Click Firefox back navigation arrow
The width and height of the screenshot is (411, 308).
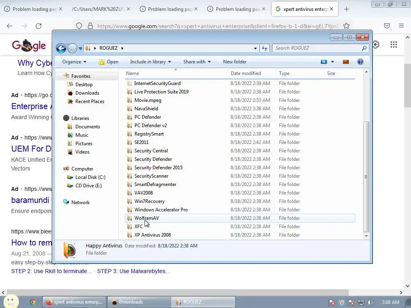10,26
